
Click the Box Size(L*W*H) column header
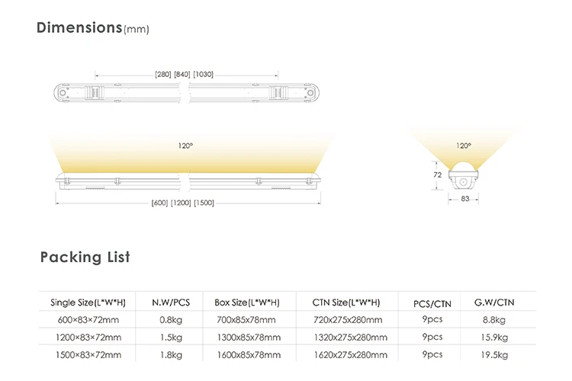point(246,303)
